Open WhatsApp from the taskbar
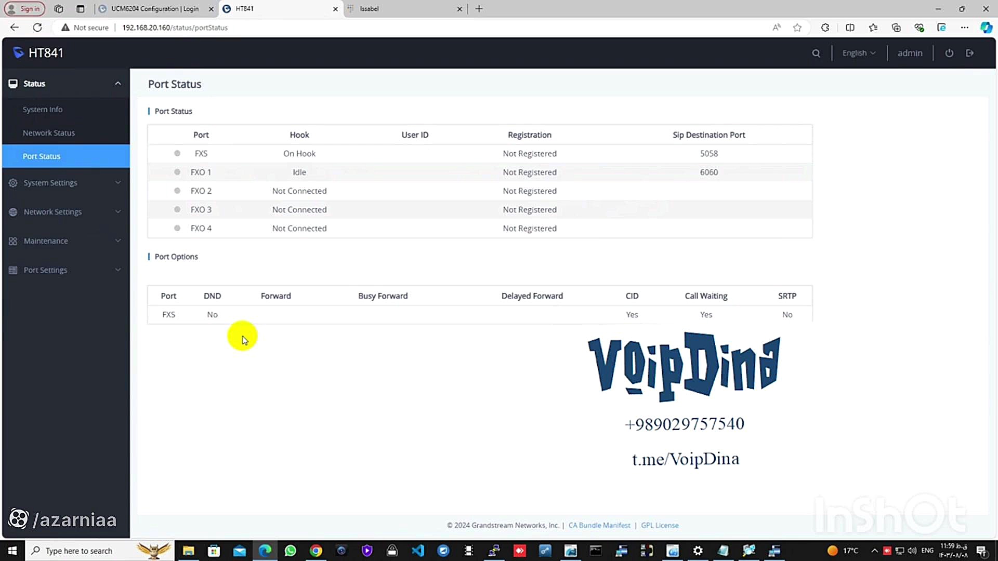This screenshot has width=998, height=561. (x=291, y=551)
